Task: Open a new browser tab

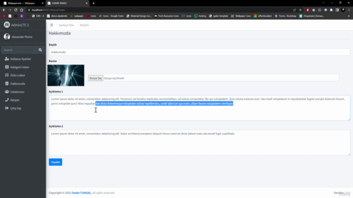Action: (93, 3)
